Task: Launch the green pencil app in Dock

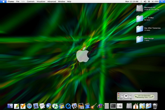Action: pos(17,106)
